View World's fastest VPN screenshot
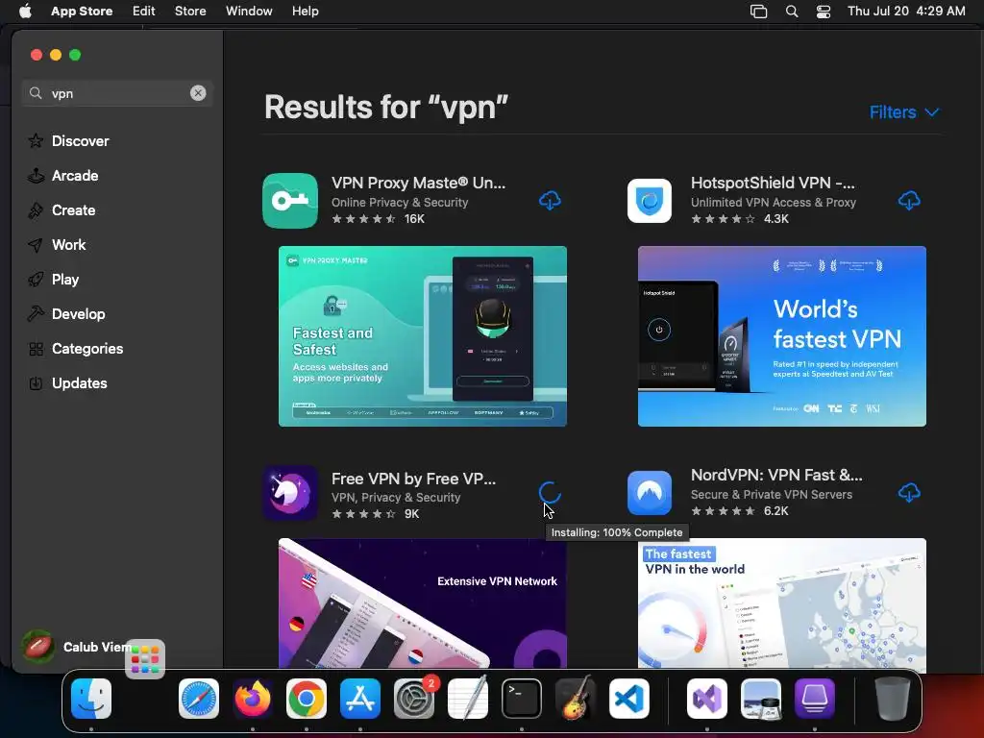The image size is (984, 738). tap(782, 336)
